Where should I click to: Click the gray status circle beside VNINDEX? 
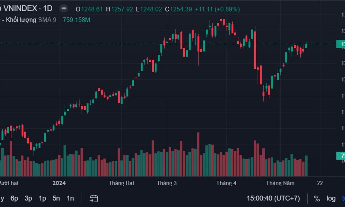click(x=64, y=9)
